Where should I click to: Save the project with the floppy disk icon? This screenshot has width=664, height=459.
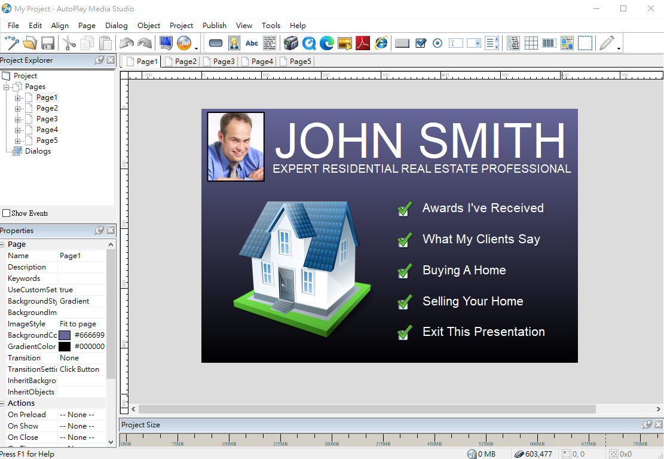tap(47, 43)
